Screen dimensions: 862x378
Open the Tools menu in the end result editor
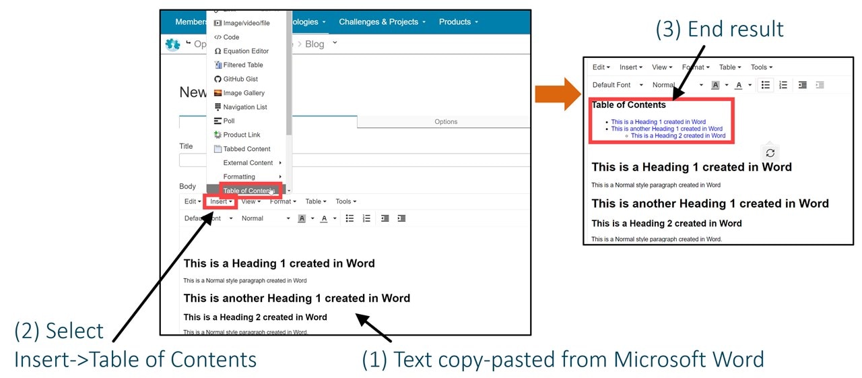click(x=762, y=67)
